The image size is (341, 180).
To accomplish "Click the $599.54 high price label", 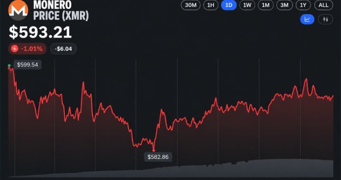I will pyautogui.click(x=27, y=65).
